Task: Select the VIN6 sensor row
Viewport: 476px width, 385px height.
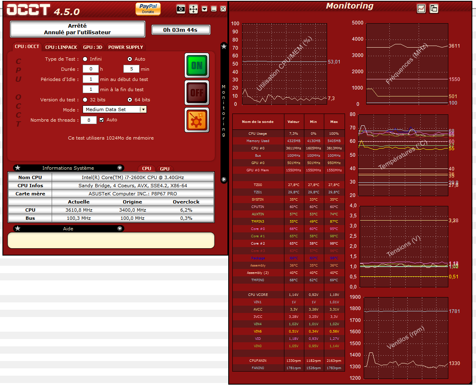Action: 289,332
